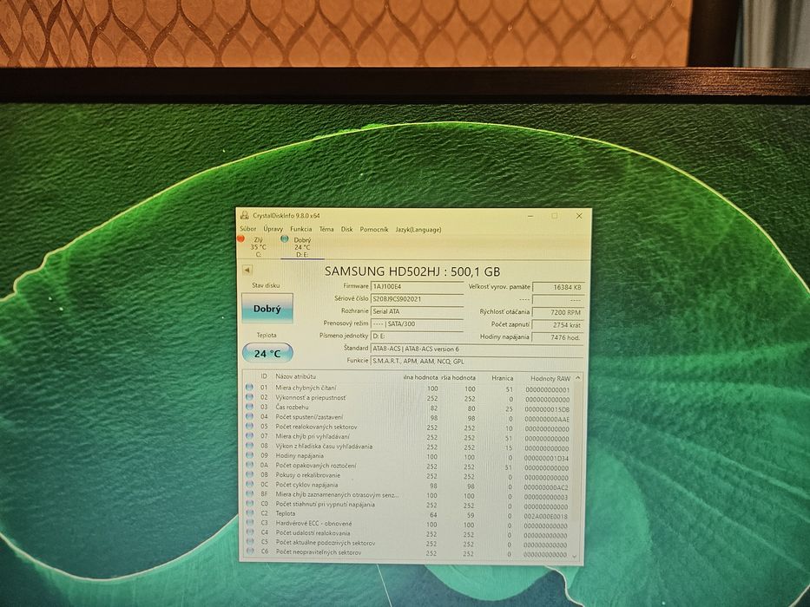
Task: Click the Dobrý health status button
Action: click(x=267, y=309)
